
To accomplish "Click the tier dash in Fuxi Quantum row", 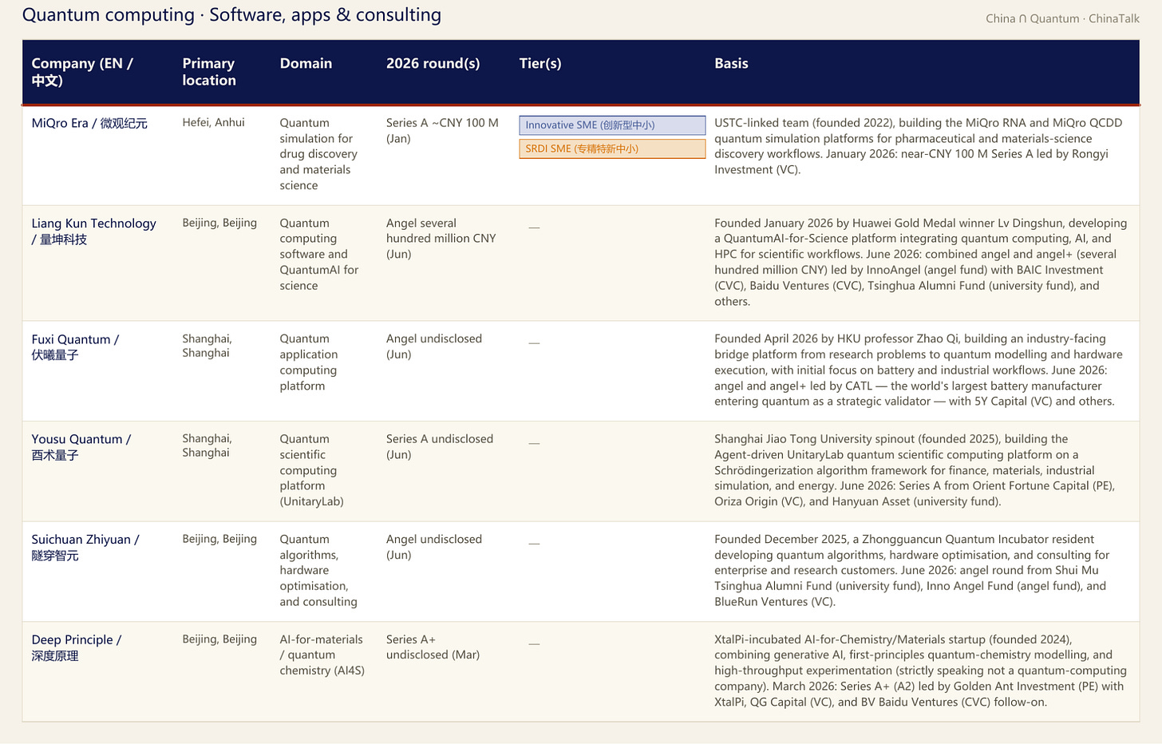I will [534, 342].
